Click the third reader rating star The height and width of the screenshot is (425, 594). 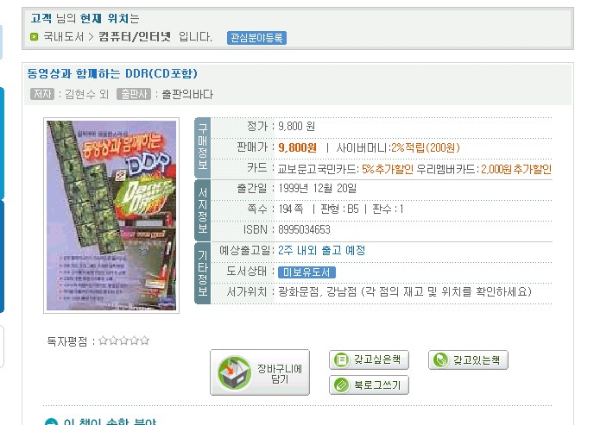(x=123, y=341)
